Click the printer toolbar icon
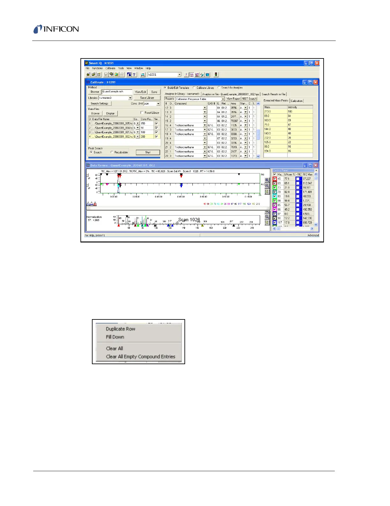The height and width of the screenshot is (506, 390). (122, 74)
